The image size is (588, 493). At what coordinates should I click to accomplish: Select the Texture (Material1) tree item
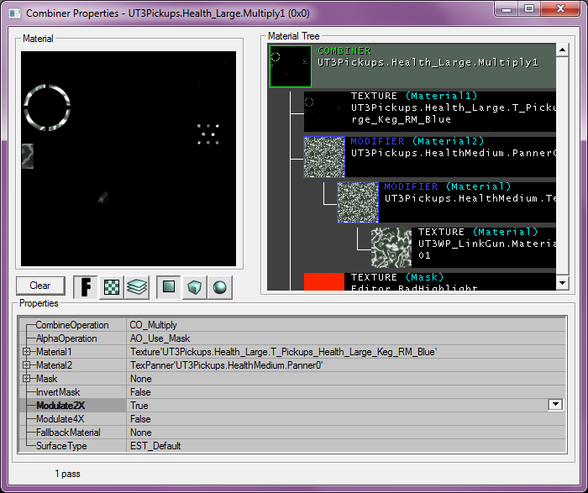pyautogui.click(x=428, y=108)
